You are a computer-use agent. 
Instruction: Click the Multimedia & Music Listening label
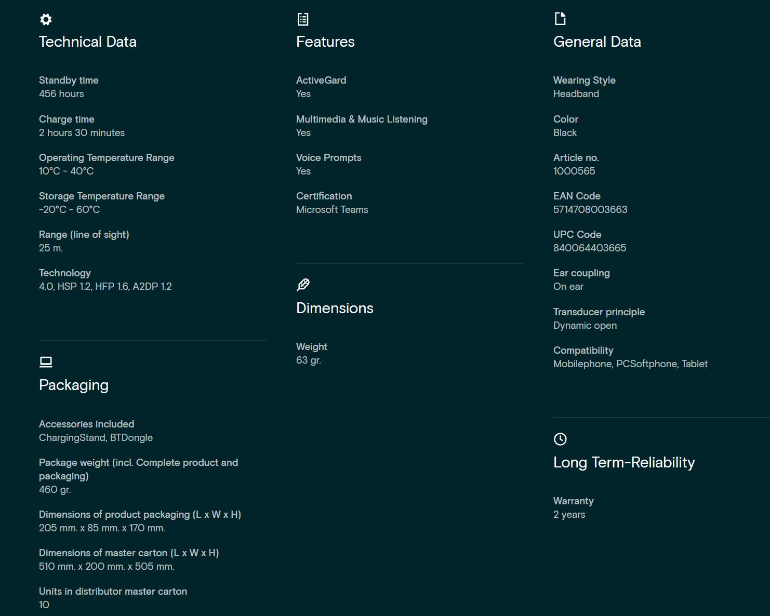point(362,119)
